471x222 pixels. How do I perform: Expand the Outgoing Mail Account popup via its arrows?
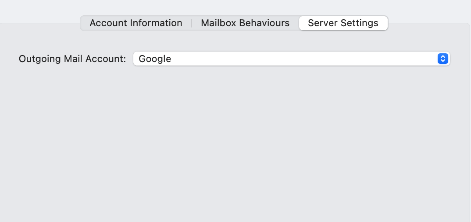pos(442,59)
